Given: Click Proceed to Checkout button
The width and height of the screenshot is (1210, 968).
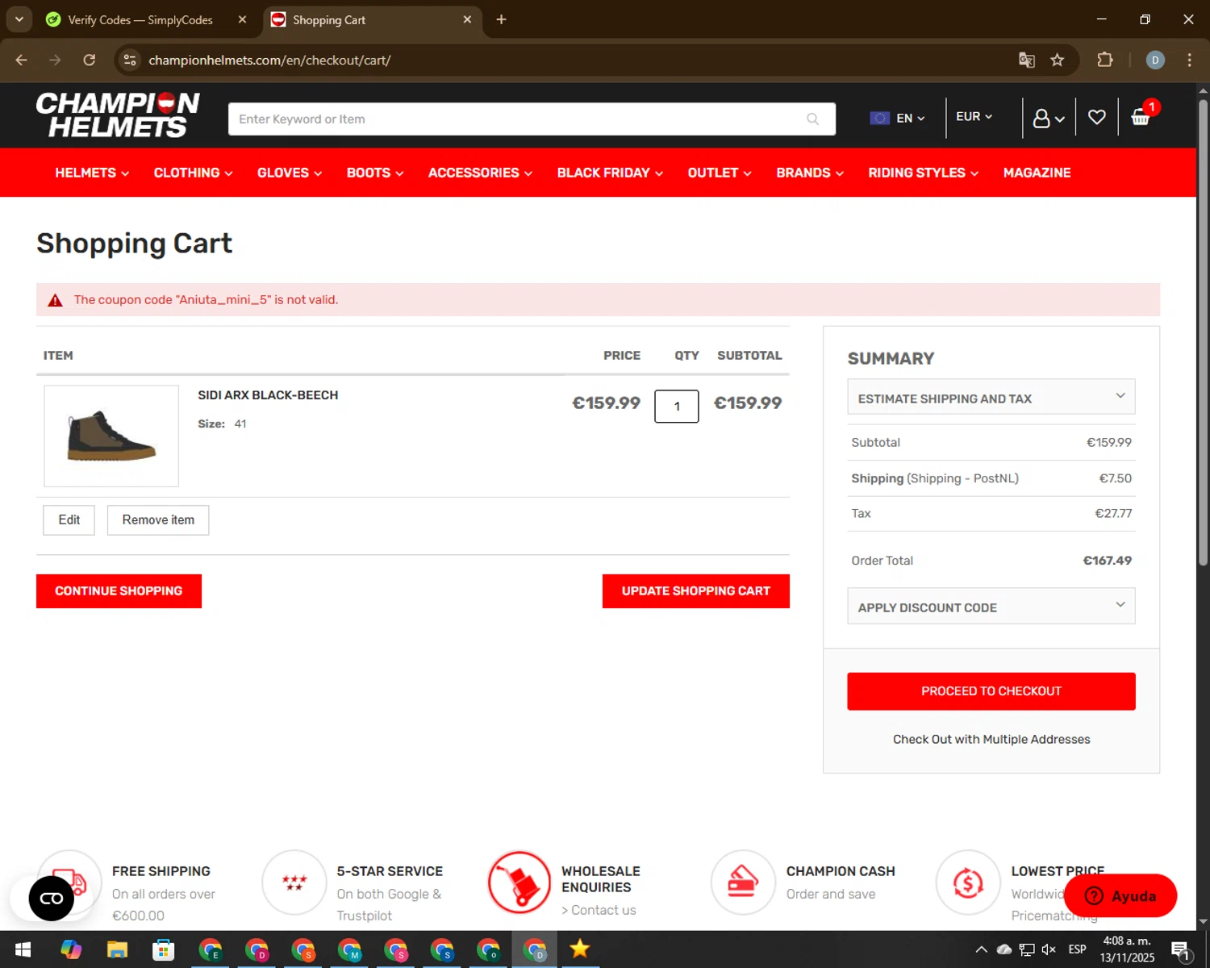Looking at the screenshot, I should click(x=991, y=691).
